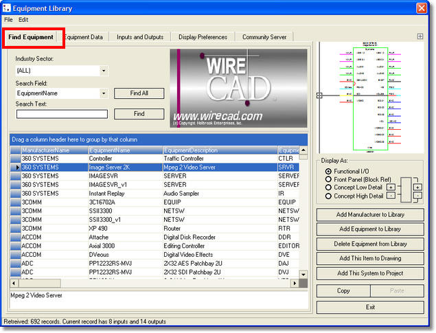Click the Exit button

point(370,307)
